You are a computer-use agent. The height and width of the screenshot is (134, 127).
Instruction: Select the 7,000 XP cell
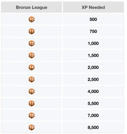click(93, 115)
